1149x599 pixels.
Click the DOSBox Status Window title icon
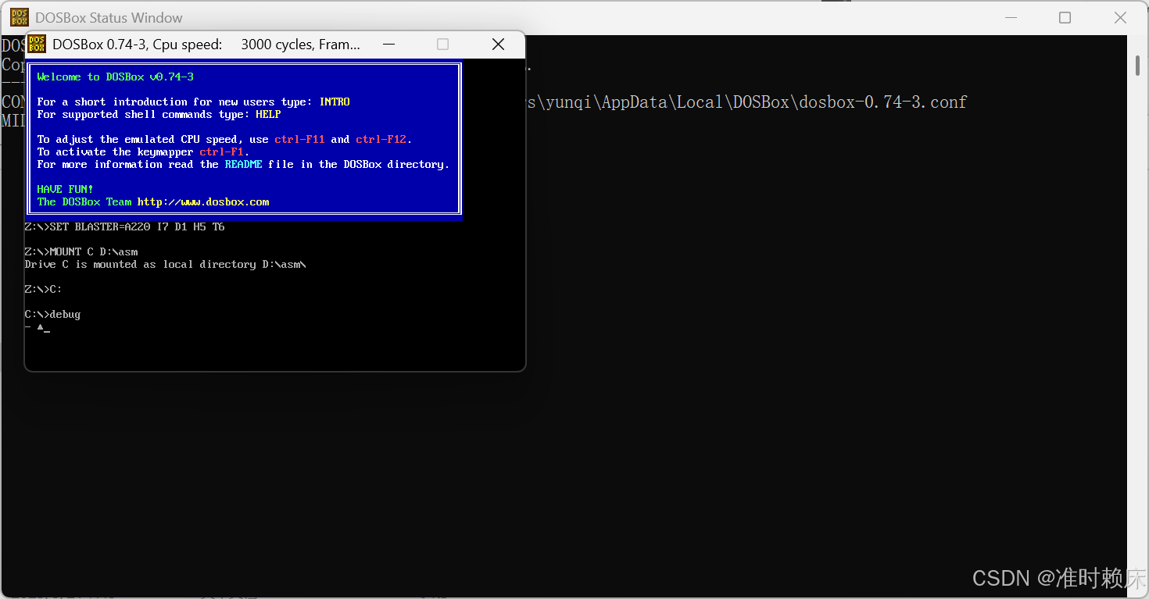[x=20, y=17]
